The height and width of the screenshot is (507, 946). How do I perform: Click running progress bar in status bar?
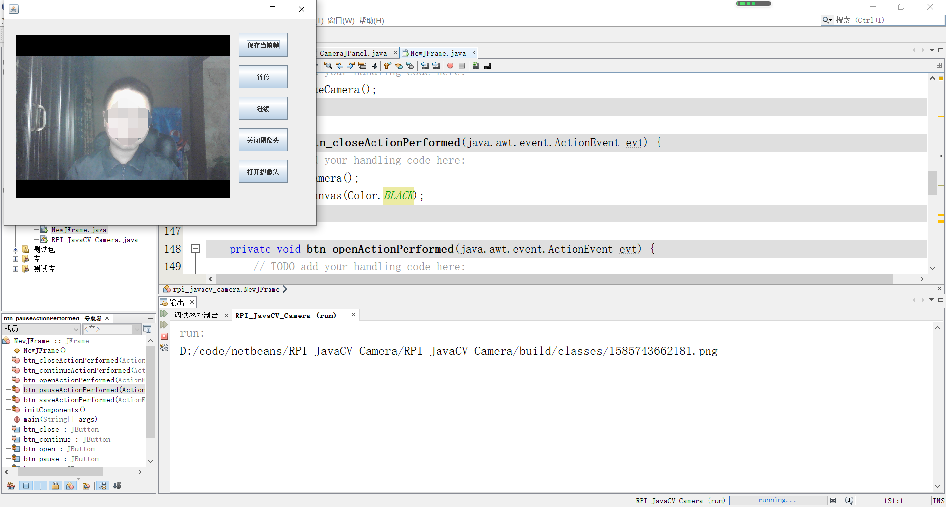(x=778, y=500)
